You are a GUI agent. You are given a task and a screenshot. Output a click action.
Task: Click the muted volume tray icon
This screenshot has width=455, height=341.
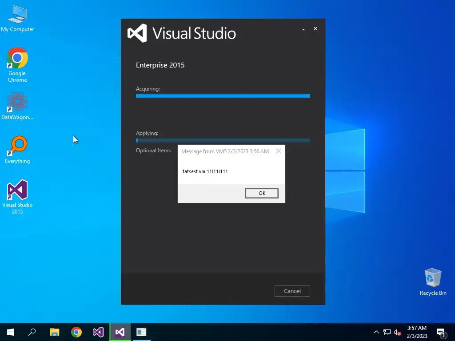click(x=397, y=332)
